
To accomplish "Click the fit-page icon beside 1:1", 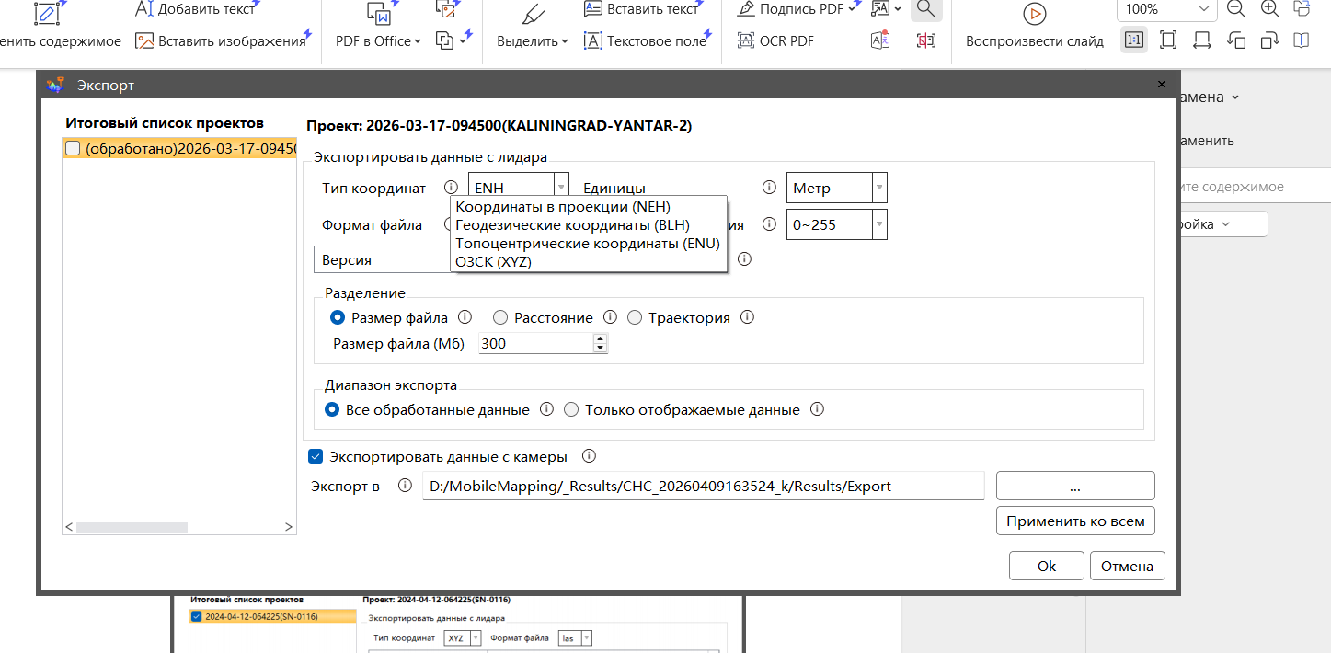I will tap(1168, 40).
